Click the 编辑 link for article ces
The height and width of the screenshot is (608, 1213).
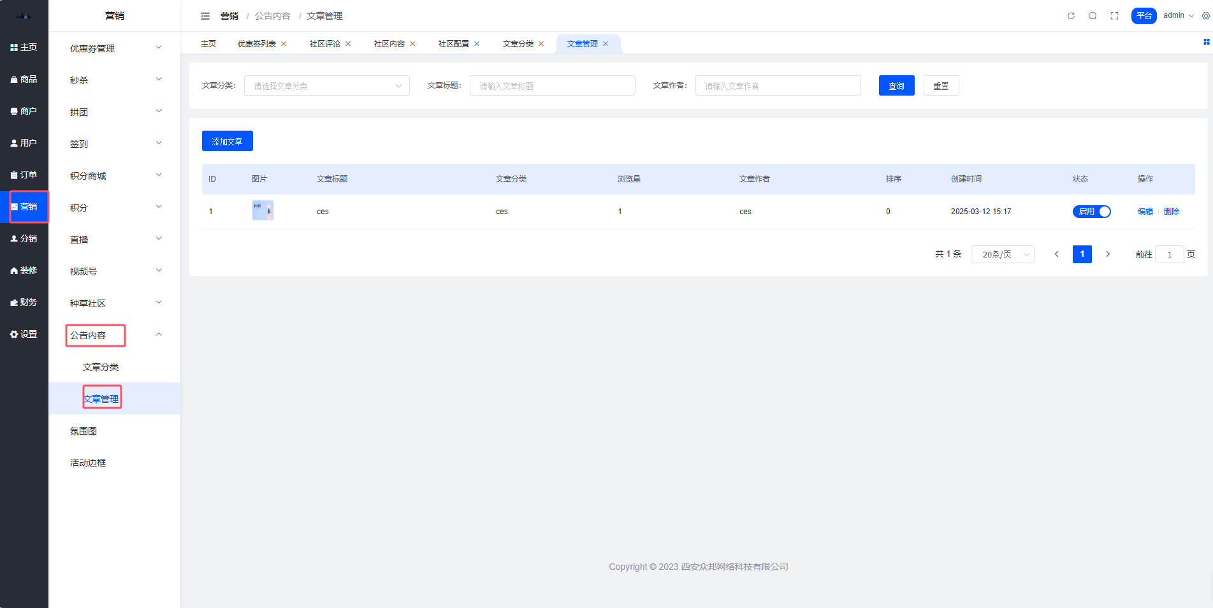click(x=1145, y=212)
